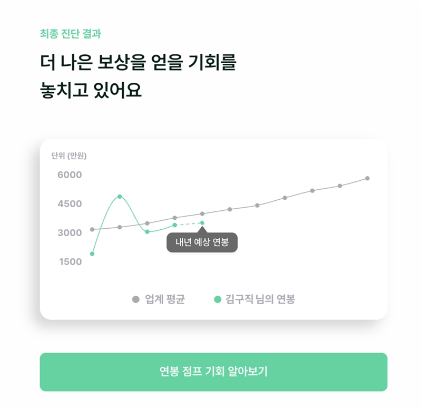This screenshot has width=421, height=409.
Task: Click the first gray industry-average data point
Action: (92, 229)
